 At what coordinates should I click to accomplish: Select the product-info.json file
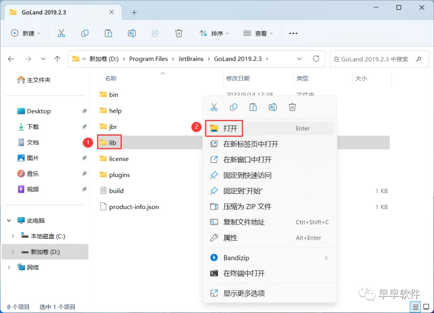click(x=129, y=207)
